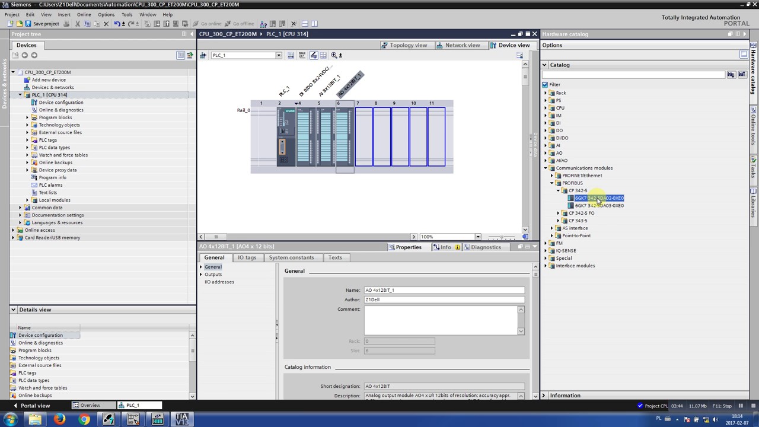
Task: Open Firefox from the Windows taskbar
Action: tap(59, 419)
